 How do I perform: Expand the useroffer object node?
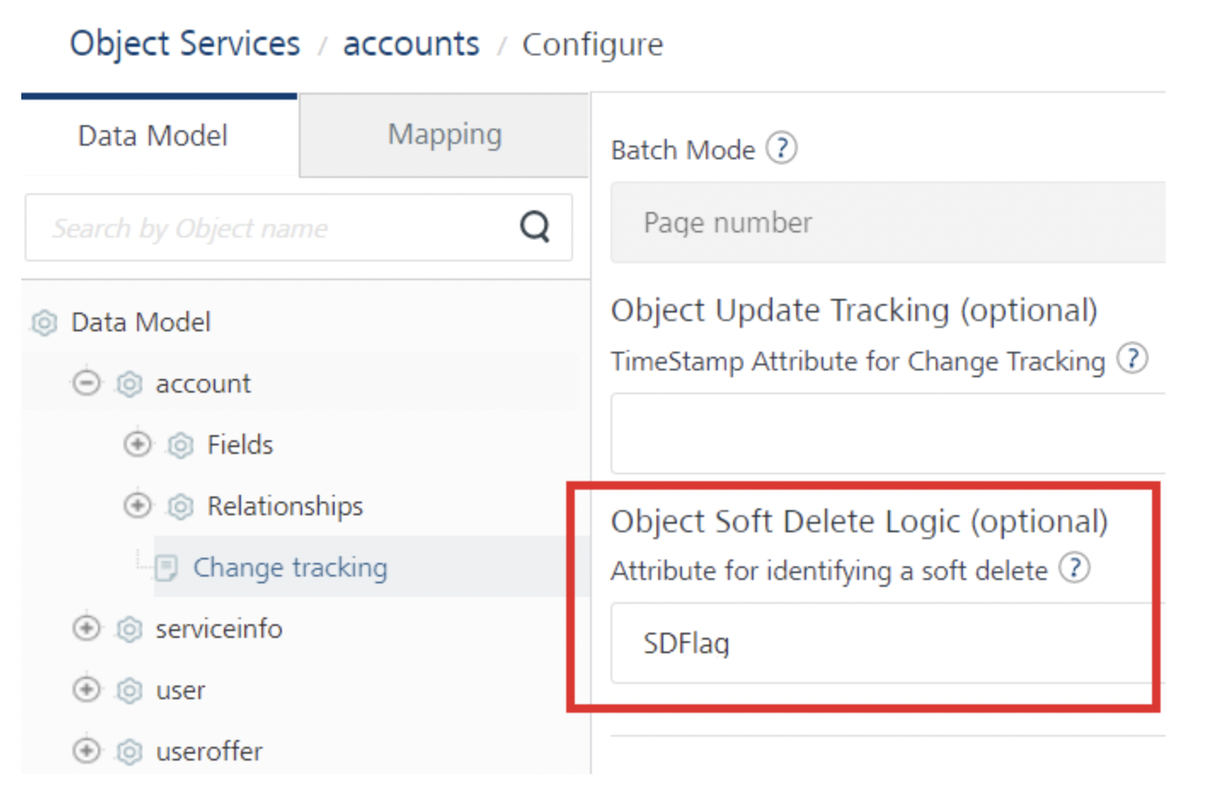(x=86, y=750)
